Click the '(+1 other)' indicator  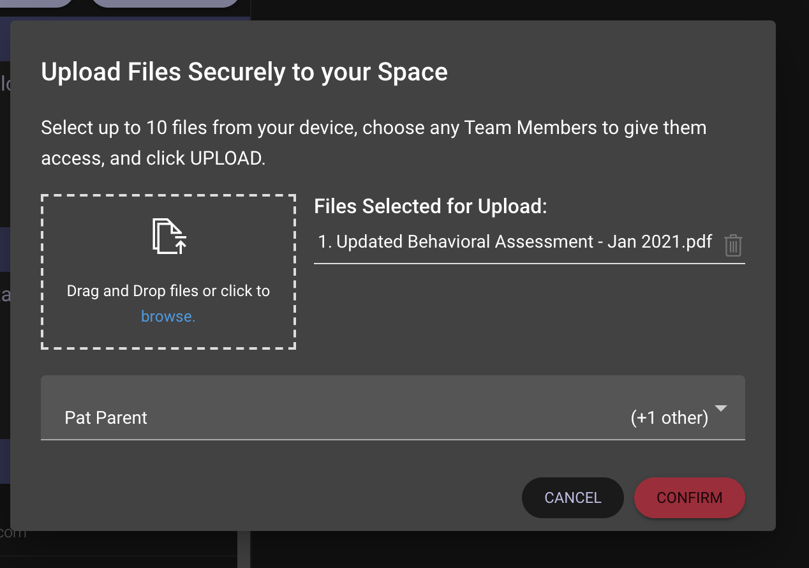(669, 418)
